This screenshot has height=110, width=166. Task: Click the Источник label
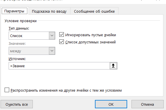(17, 59)
